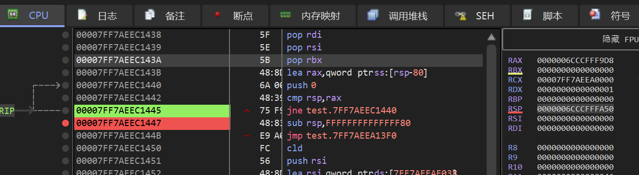Toggle breakpoint dot at 00007FF7AEEC143B
639x175 pixels.
66,73
